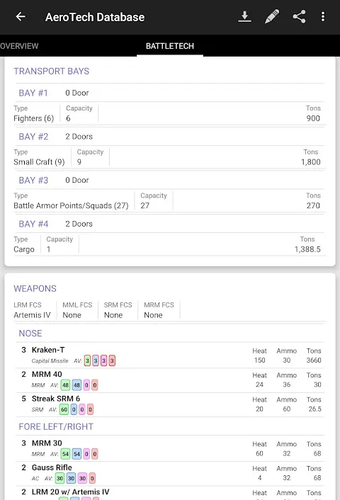This screenshot has height=500, width=340.
Task: Tap the purple AV 30 Gauss Rifle badge
Action: tap(83, 478)
